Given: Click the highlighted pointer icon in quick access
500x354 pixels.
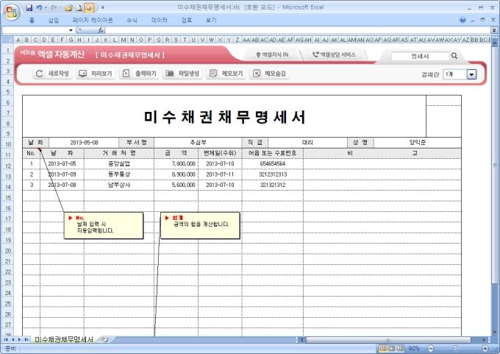Looking at the screenshot, I should click(89, 7).
